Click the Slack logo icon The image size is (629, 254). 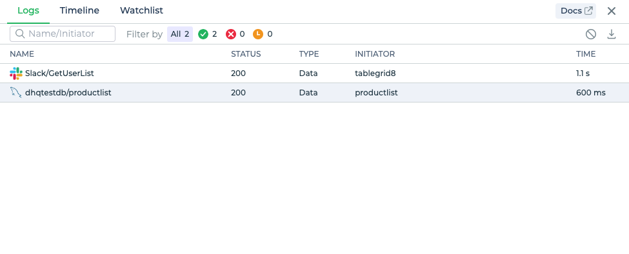(x=16, y=73)
